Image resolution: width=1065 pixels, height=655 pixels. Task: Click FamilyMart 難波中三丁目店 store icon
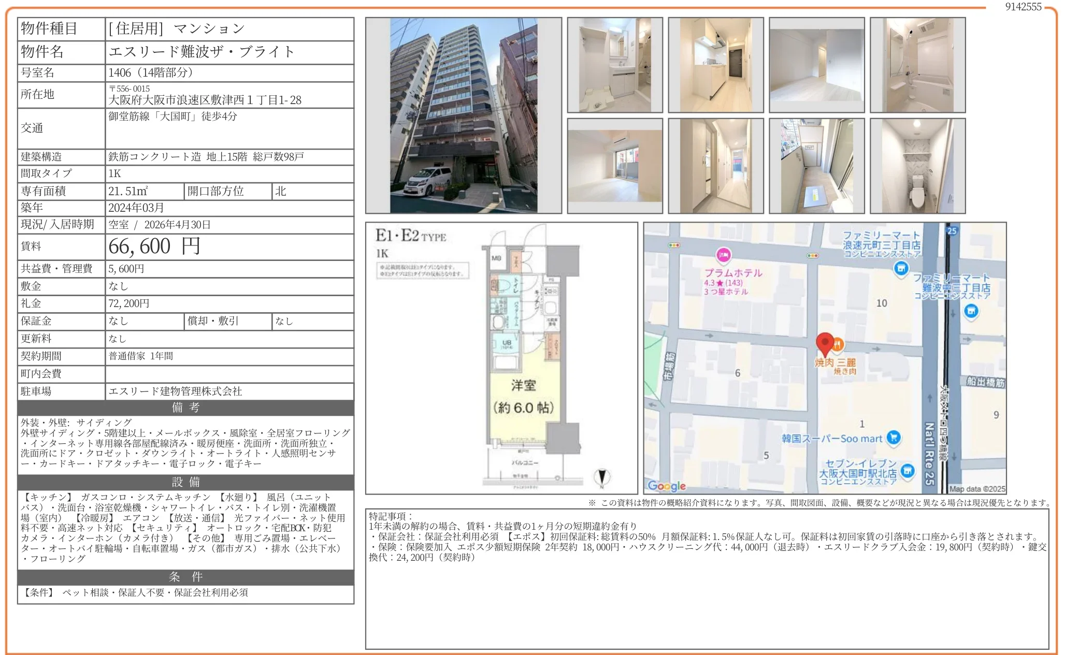971,311
